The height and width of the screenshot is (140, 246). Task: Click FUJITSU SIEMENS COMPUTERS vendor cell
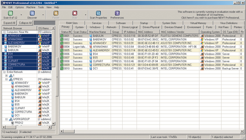point(180,36)
